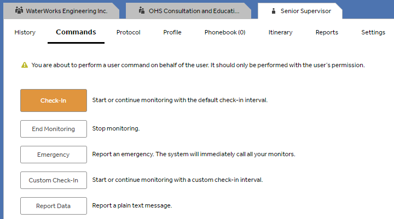The image size is (394, 219).
Task: Go to the Protocol tab
Action: (129, 32)
